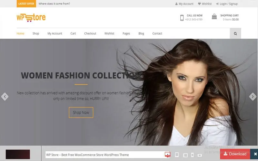Image resolution: width=258 pixels, height=161 pixels.
Task: Open My Account in main navigation
Action: (x=55, y=33)
